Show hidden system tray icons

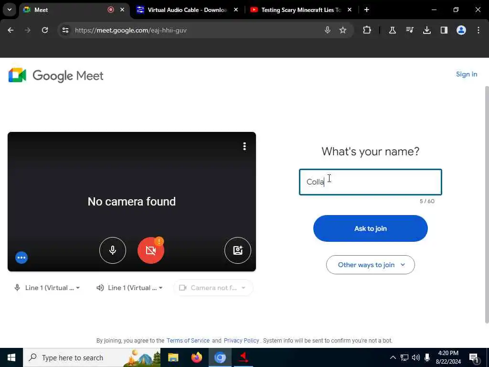coord(393,357)
